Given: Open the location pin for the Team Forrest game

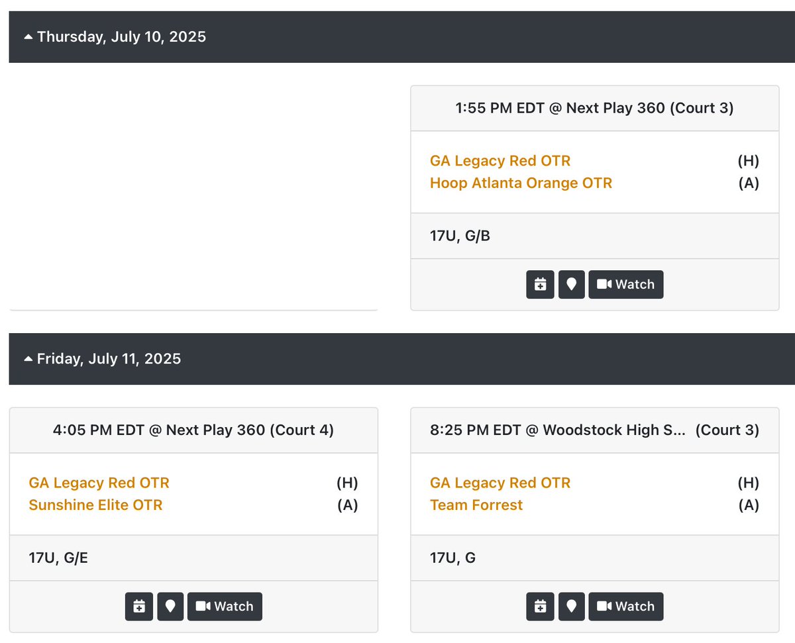Looking at the screenshot, I should 571,606.
